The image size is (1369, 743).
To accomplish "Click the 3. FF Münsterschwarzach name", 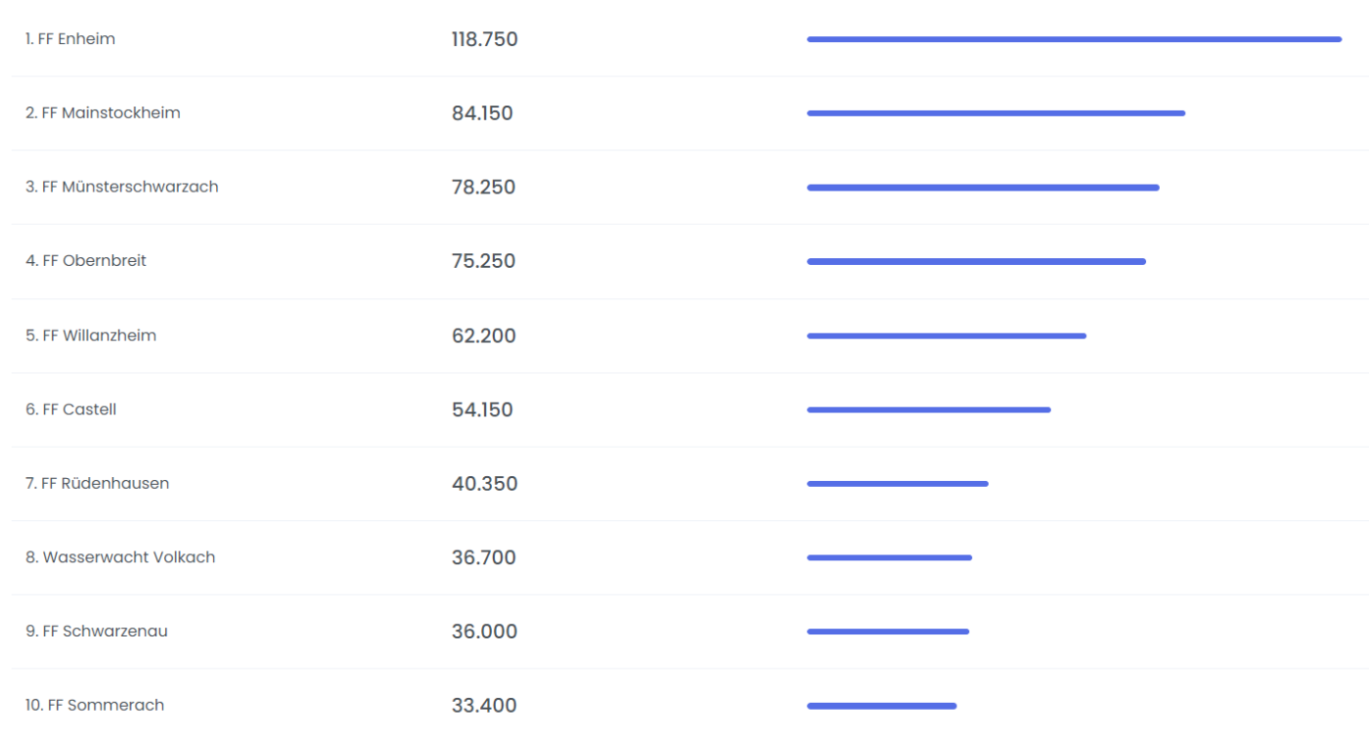I will 122,187.
